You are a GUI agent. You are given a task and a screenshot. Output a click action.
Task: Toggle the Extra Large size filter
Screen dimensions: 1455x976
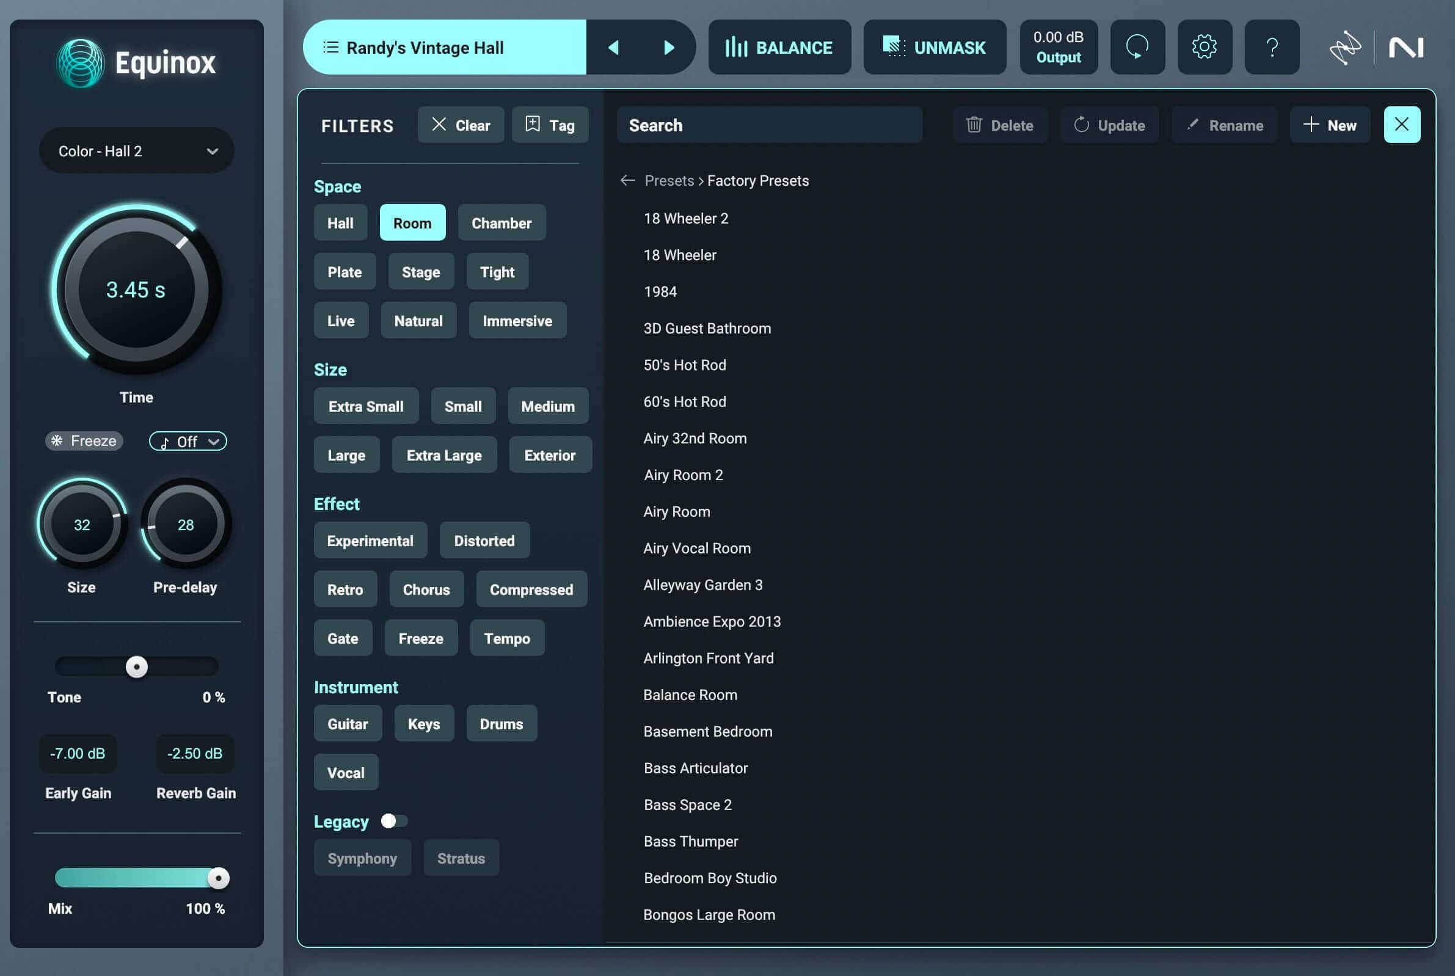click(444, 455)
